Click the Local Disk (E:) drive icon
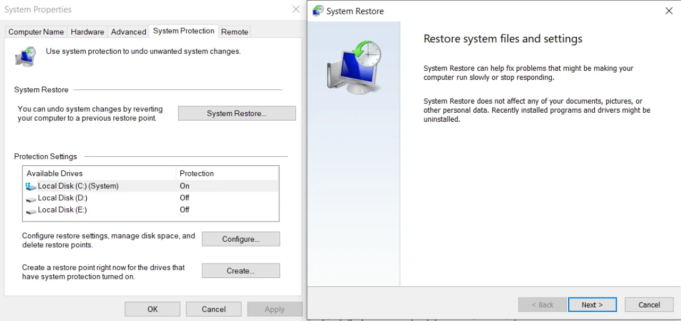Screen dimensions: 681x321 coord(31,209)
